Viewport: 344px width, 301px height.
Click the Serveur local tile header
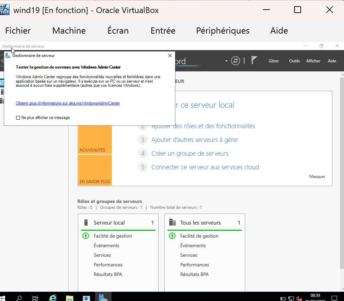pyautogui.click(x=118, y=223)
